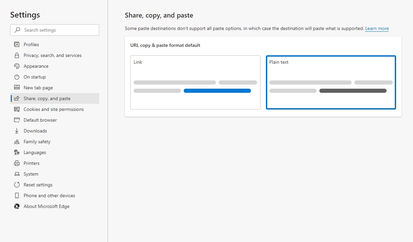Click the Languages icon in sidebar
The image size is (413, 242).
pos(17,152)
